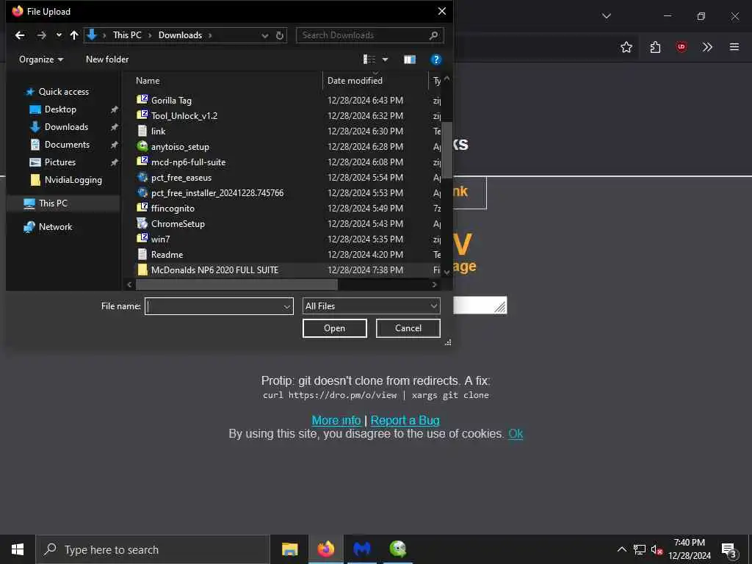Open the Windows Start menu
This screenshot has height=564, width=752.
pyautogui.click(x=18, y=549)
